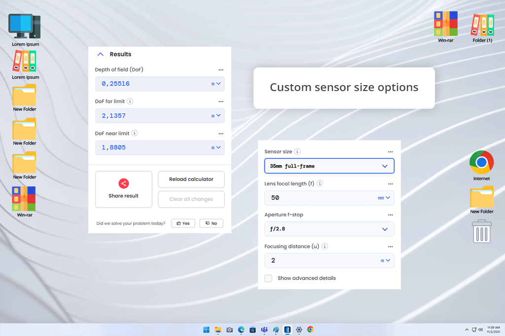Change the unit of Depth of field result
Image resolution: width=505 pixels, height=336 pixels.
tap(216, 84)
